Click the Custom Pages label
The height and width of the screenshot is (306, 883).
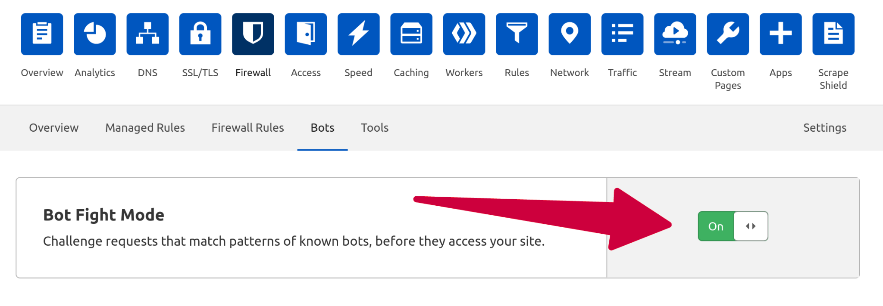[x=728, y=79]
